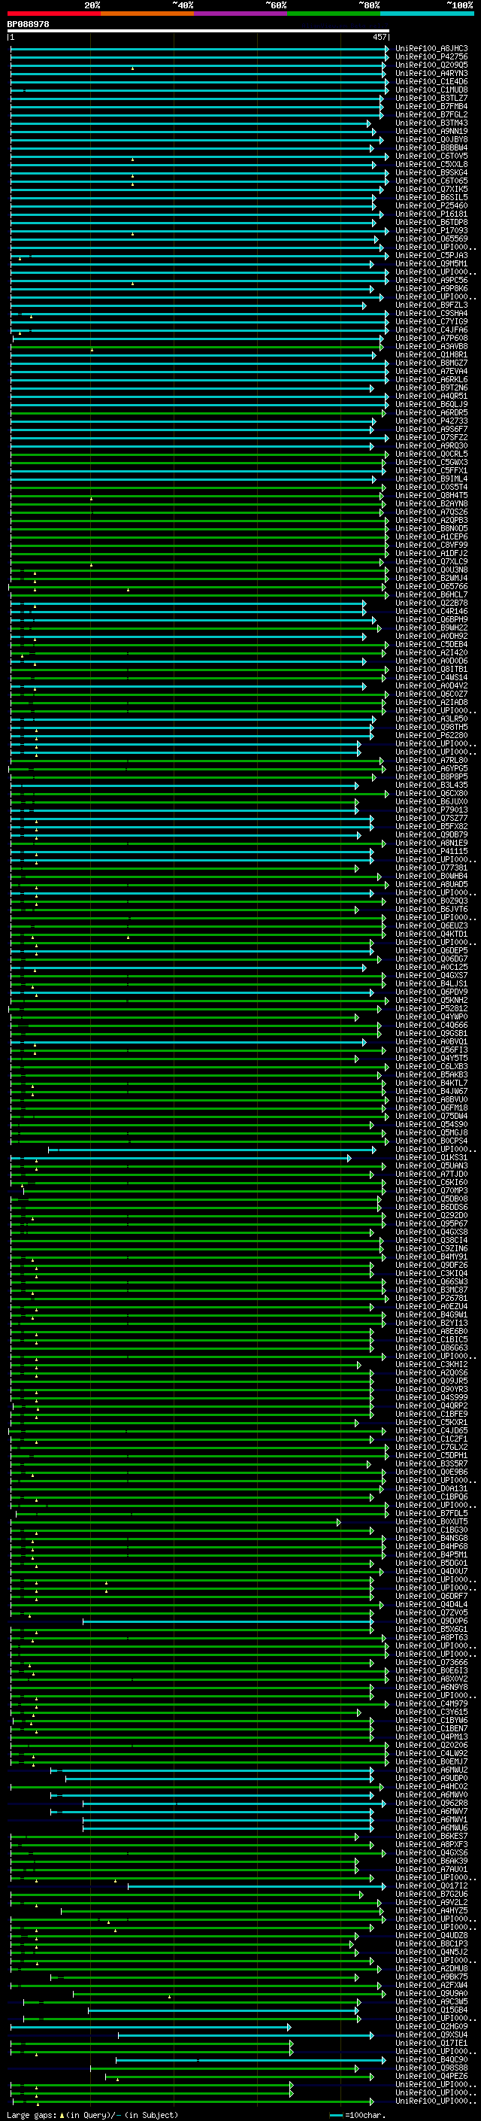481x2121 pixels.
Task: Select the UniRef100_P25460 label
Action: tap(431, 206)
